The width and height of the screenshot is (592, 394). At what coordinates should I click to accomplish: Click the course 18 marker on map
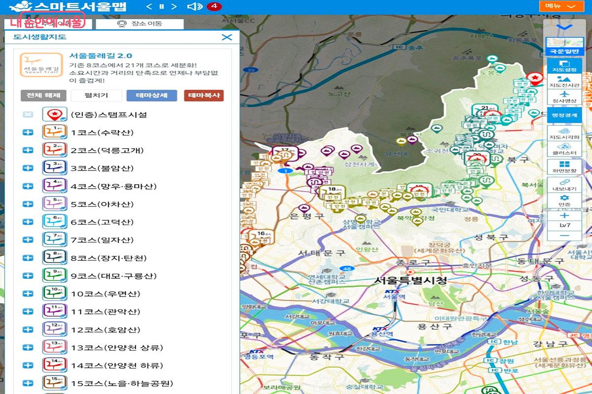tap(332, 193)
